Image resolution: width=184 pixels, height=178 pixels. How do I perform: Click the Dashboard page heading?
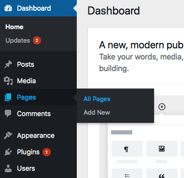click(x=113, y=11)
